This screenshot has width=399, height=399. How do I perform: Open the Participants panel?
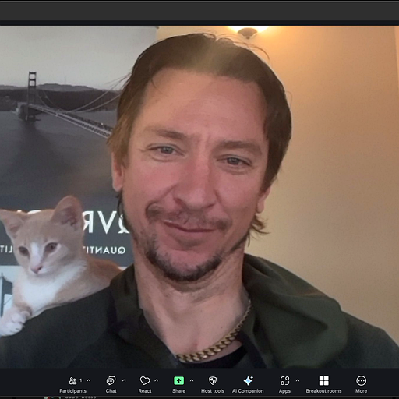point(72,385)
